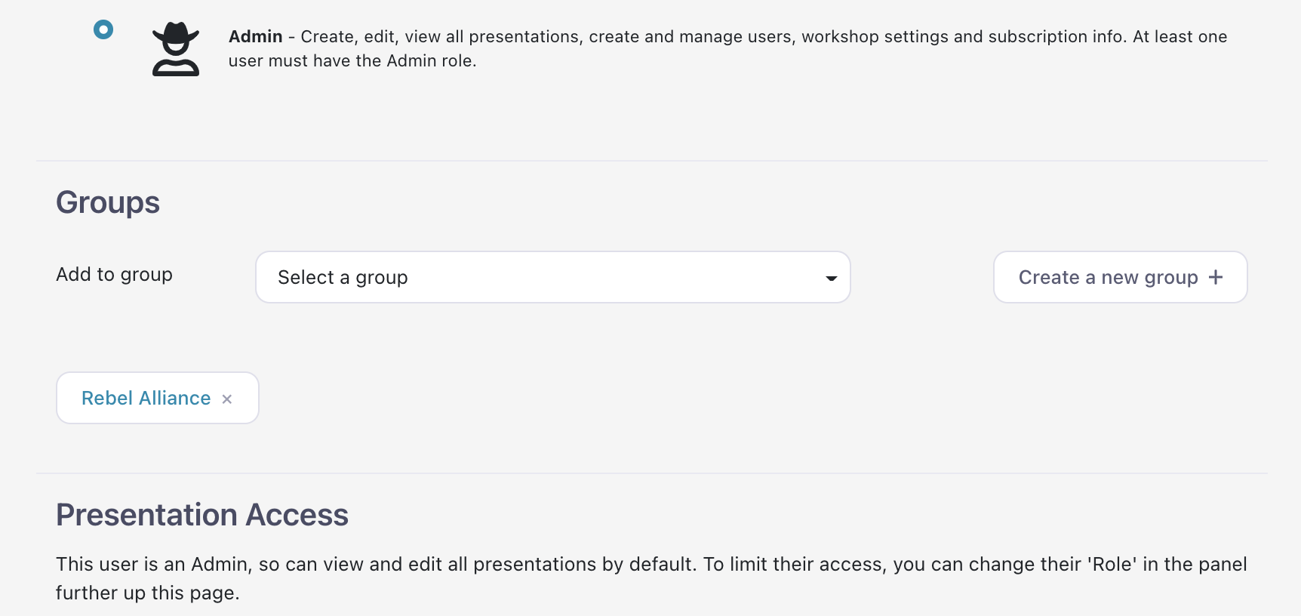Click the Admin cowboy hat user icon
This screenshot has height=616, width=1301.
176,49
